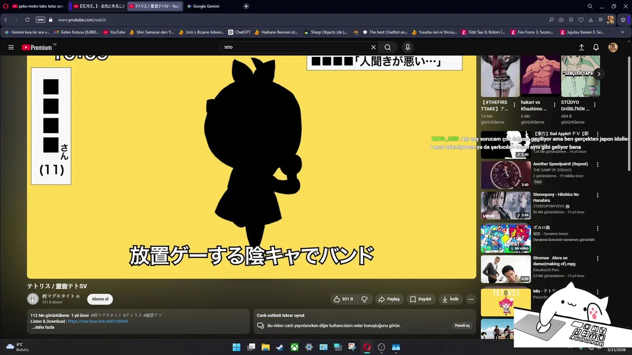Take a snapshot with the camera icon
Image resolution: width=632 pixels, height=355 pixels.
tap(561, 20)
